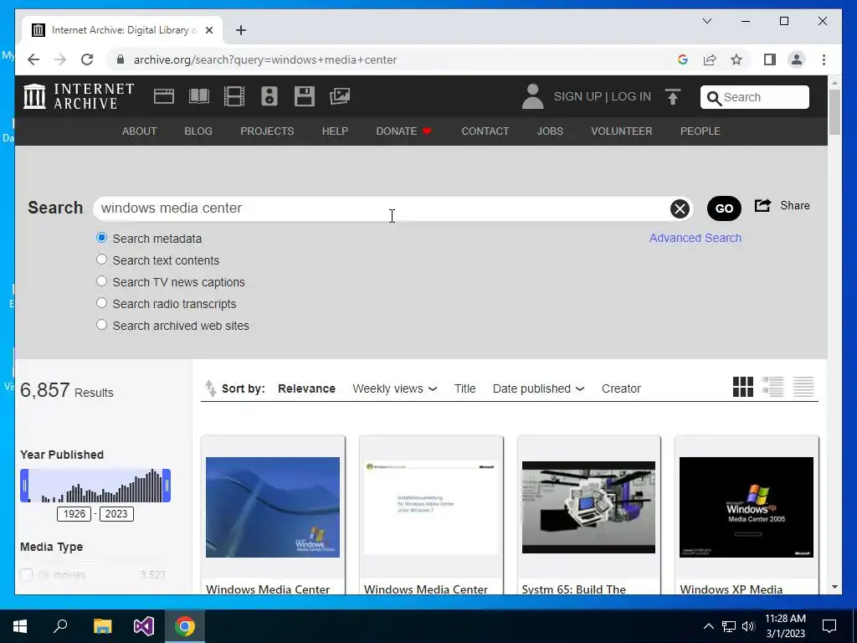Check the movies media type checkbox
The width and height of the screenshot is (857, 643).
click(26, 574)
